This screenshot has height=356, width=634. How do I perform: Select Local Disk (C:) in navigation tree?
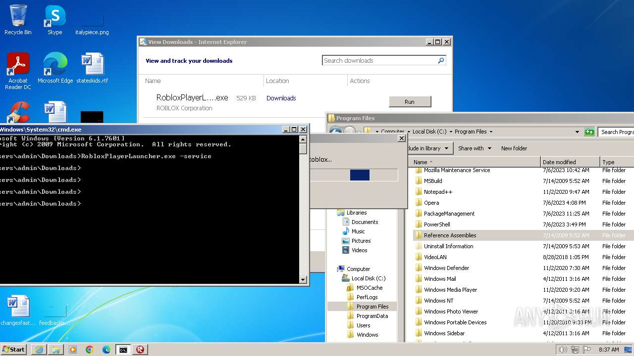pos(368,278)
